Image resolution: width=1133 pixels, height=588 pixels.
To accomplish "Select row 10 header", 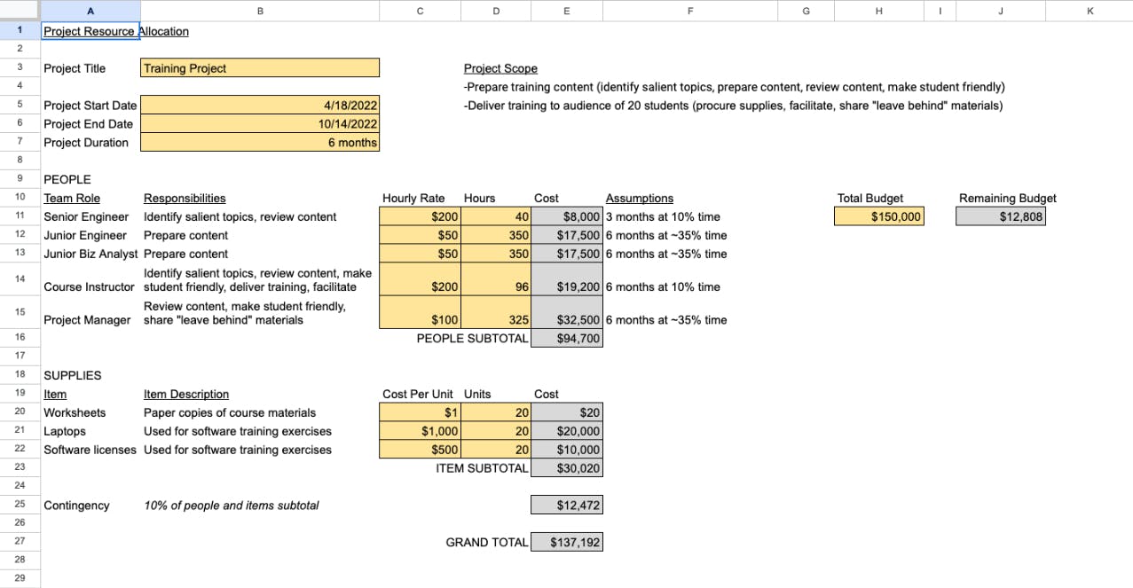I will click(19, 198).
